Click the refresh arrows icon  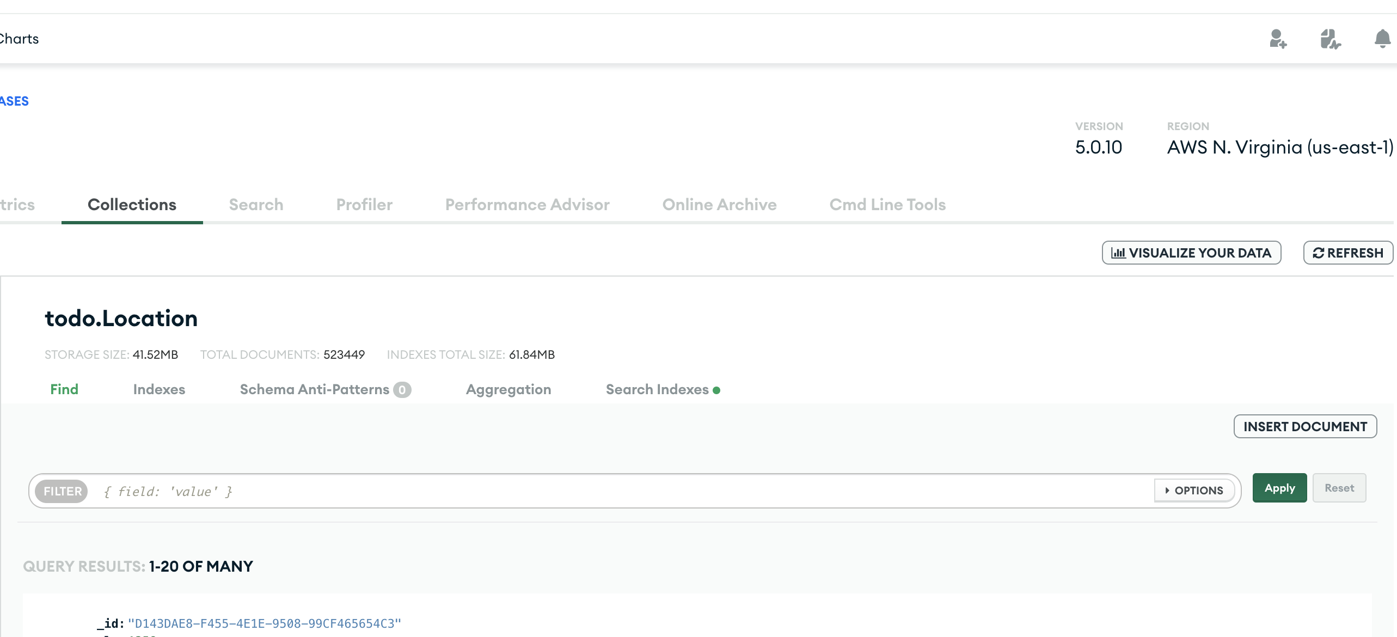[1318, 253]
